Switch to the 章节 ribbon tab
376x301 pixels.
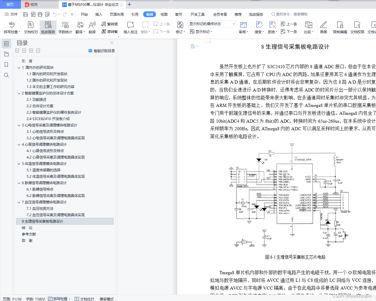[x=179, y=14]
